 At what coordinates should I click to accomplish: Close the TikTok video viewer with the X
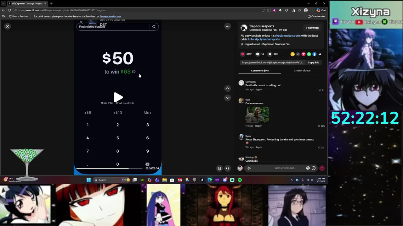(x=8, y=26)
